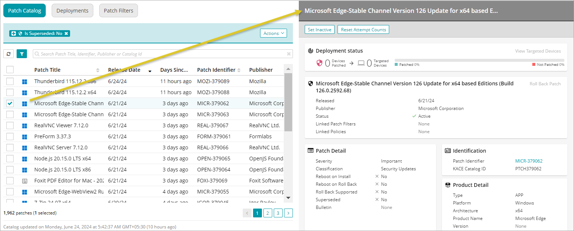Open the Actions dropdown
The width and height of the screenshot is (574, 231).
(x=273, y=33)
